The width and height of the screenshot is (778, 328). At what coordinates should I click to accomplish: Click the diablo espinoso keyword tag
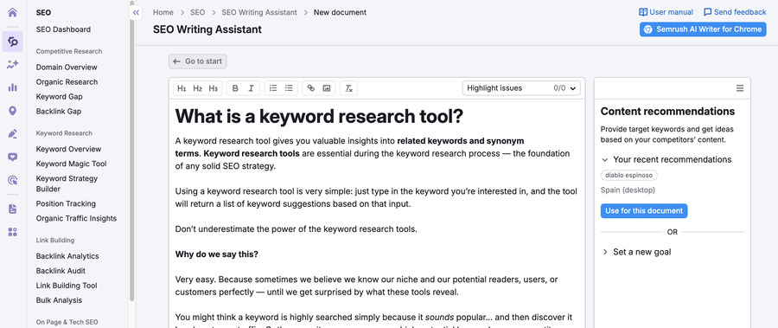coord(629,175)
